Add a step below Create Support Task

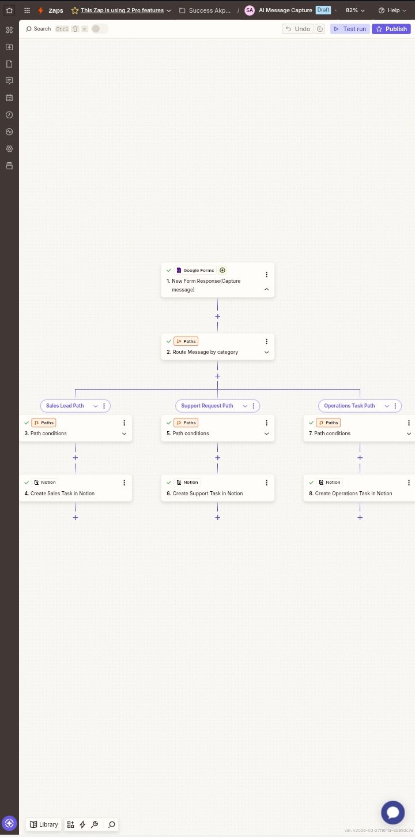218,517
